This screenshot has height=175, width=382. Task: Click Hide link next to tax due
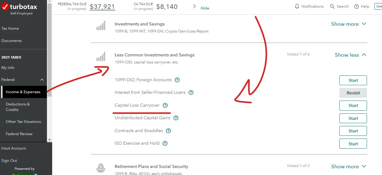(205, 8)
